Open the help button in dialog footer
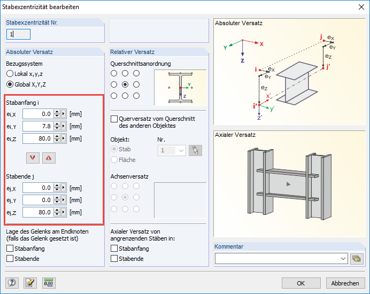370x294 pixels. tap(12, 283)
